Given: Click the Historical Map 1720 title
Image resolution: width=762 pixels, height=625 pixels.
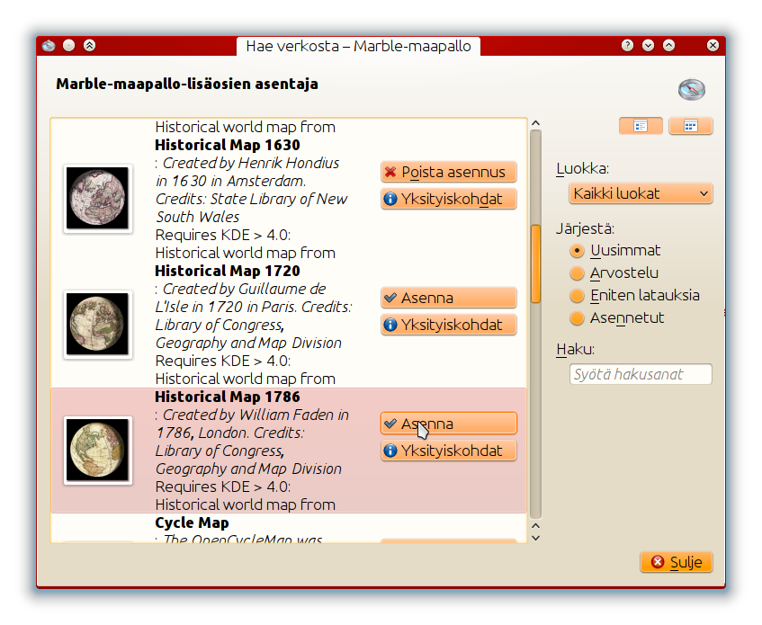Looking at the screenshot, I should coord(228,271).
